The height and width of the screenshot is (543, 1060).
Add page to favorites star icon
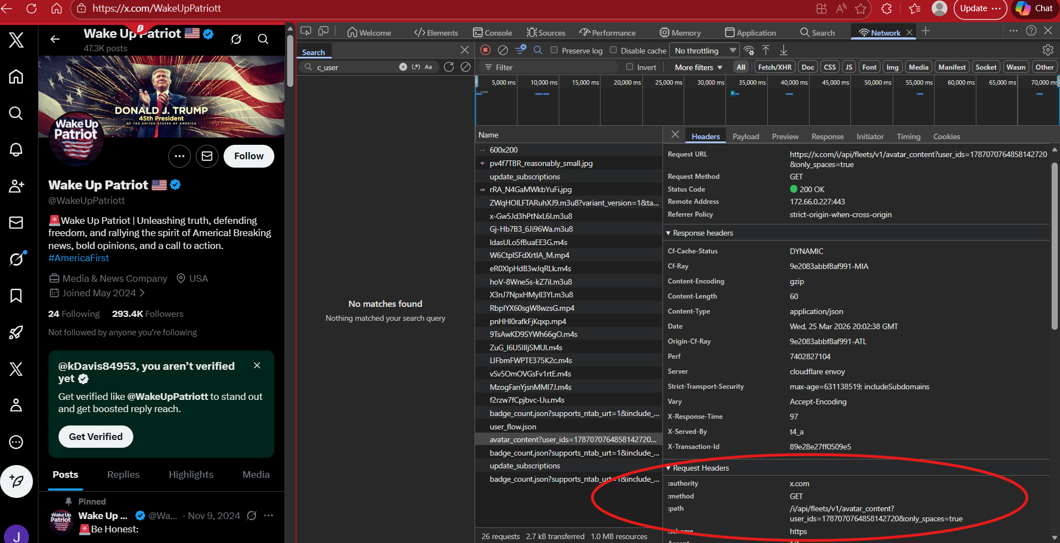(861, 8)
